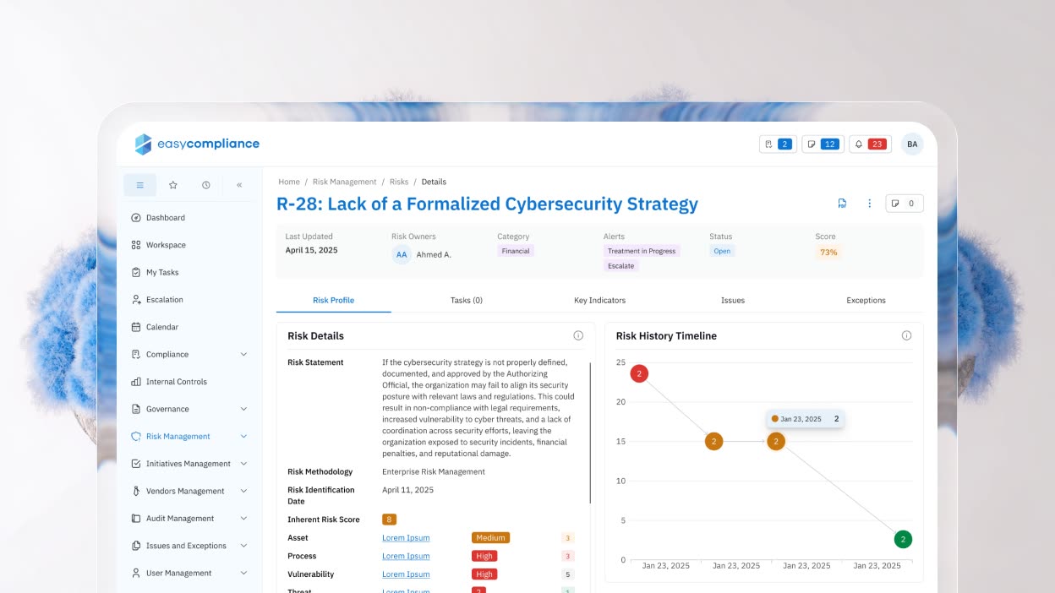Open Issues and Exceptions in sidebar
The image size is (1055, 593).
pos(186,546)
